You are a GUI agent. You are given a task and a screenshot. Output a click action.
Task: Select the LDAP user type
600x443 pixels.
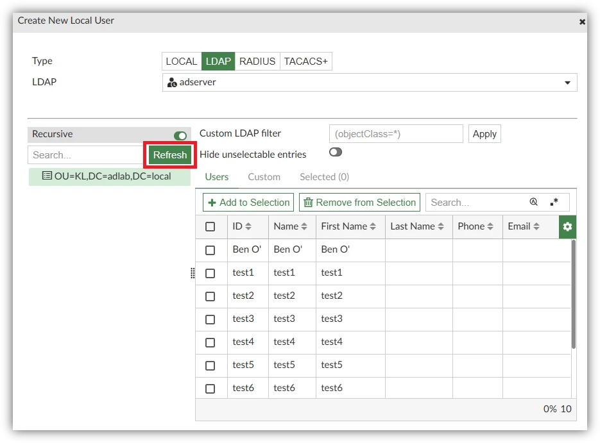218,61
